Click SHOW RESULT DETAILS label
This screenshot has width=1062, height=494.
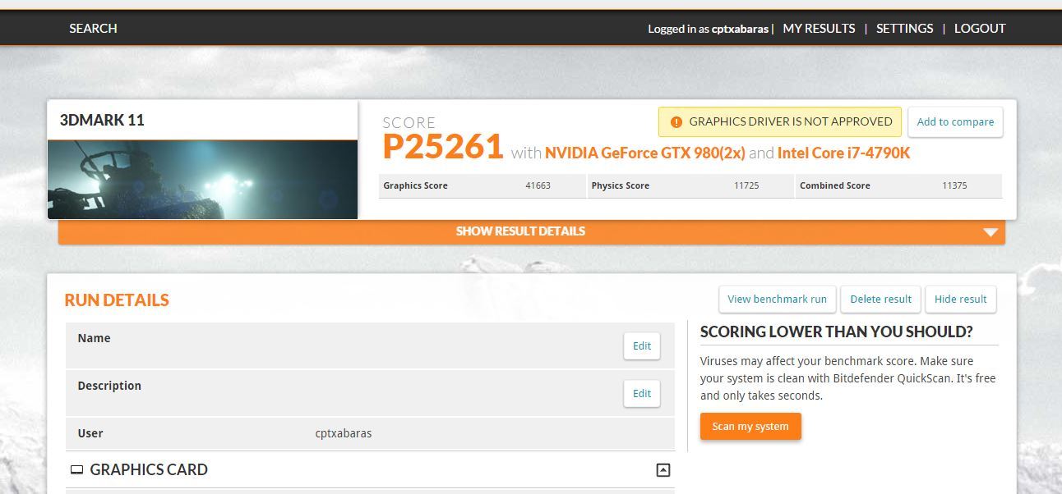pos(520,231)
